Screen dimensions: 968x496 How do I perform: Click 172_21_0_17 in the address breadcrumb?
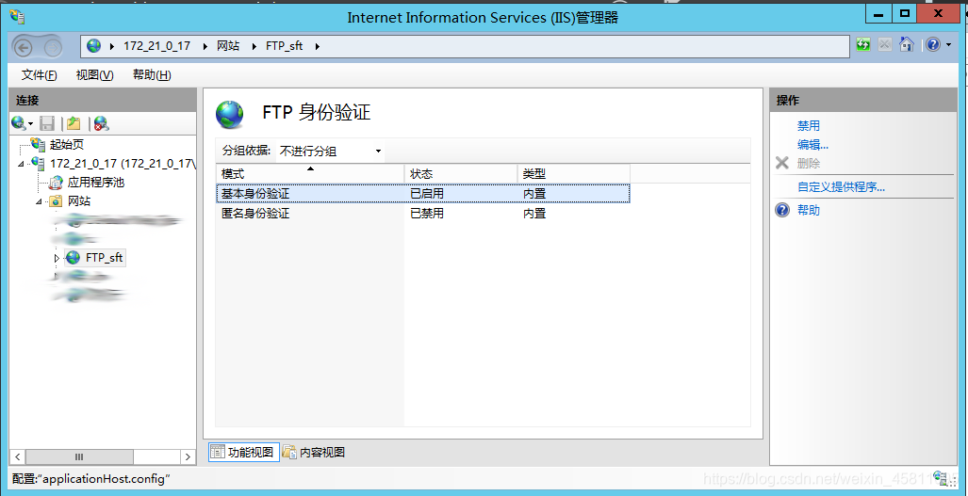[x=156, y=45]
